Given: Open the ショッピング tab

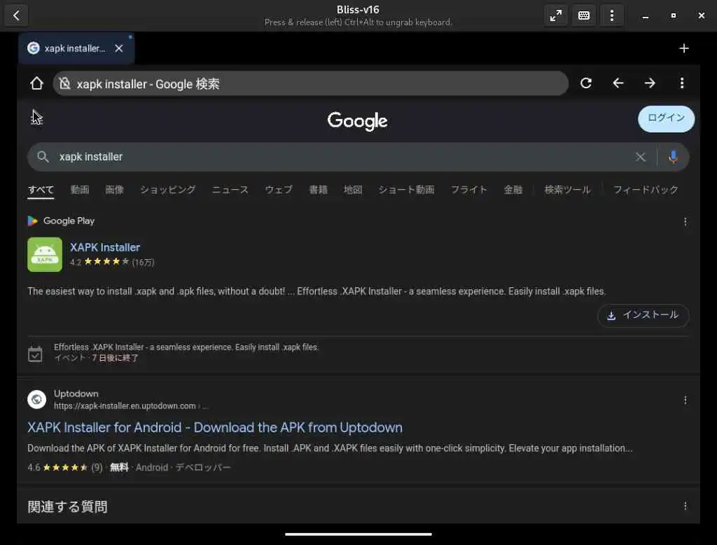Looking at the screenshot, I should pyautogui.click(x=168, y=190).
